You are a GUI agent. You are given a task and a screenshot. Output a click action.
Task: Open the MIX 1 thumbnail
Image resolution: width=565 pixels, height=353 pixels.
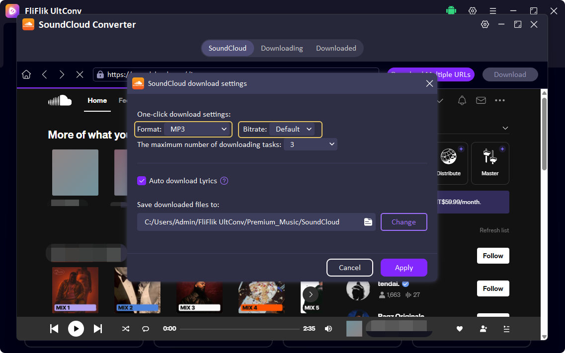[x=75, y=290]
